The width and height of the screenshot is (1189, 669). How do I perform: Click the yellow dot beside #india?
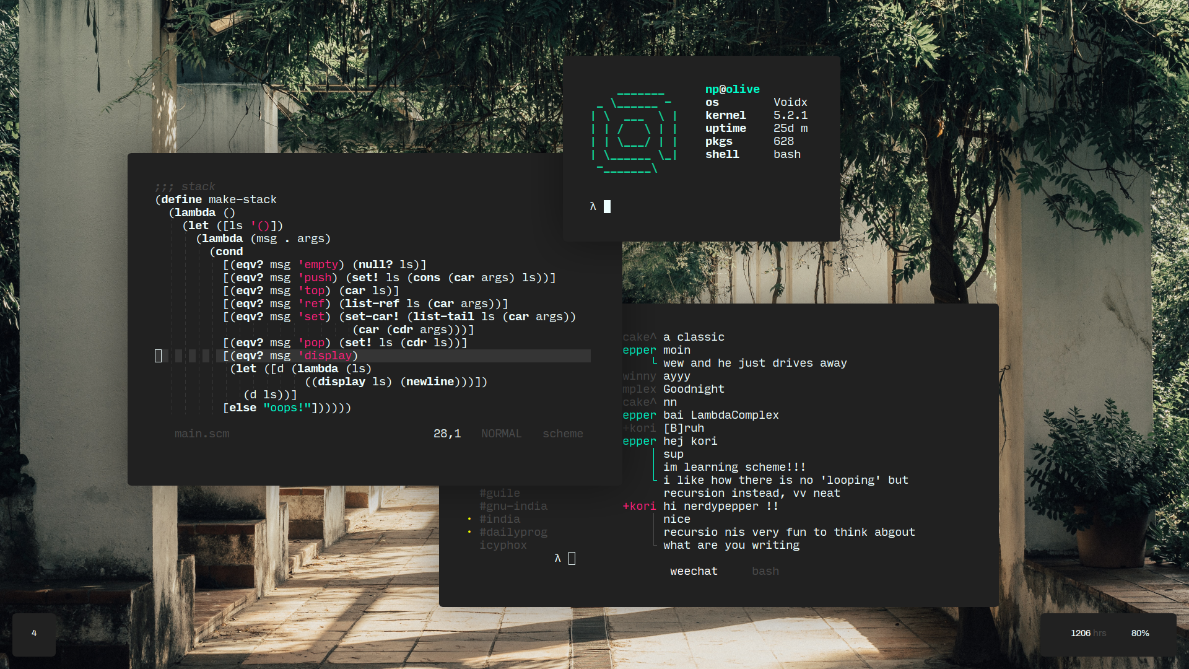pyautogui.click(x=469, y=519)
